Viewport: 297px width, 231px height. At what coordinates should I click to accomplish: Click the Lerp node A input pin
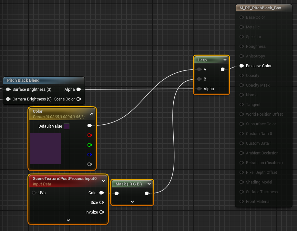pyautogui.click(x=199, y=69)
